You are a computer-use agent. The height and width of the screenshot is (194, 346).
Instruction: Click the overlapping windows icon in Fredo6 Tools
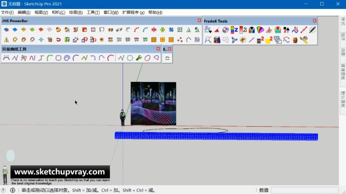point(278,40)
